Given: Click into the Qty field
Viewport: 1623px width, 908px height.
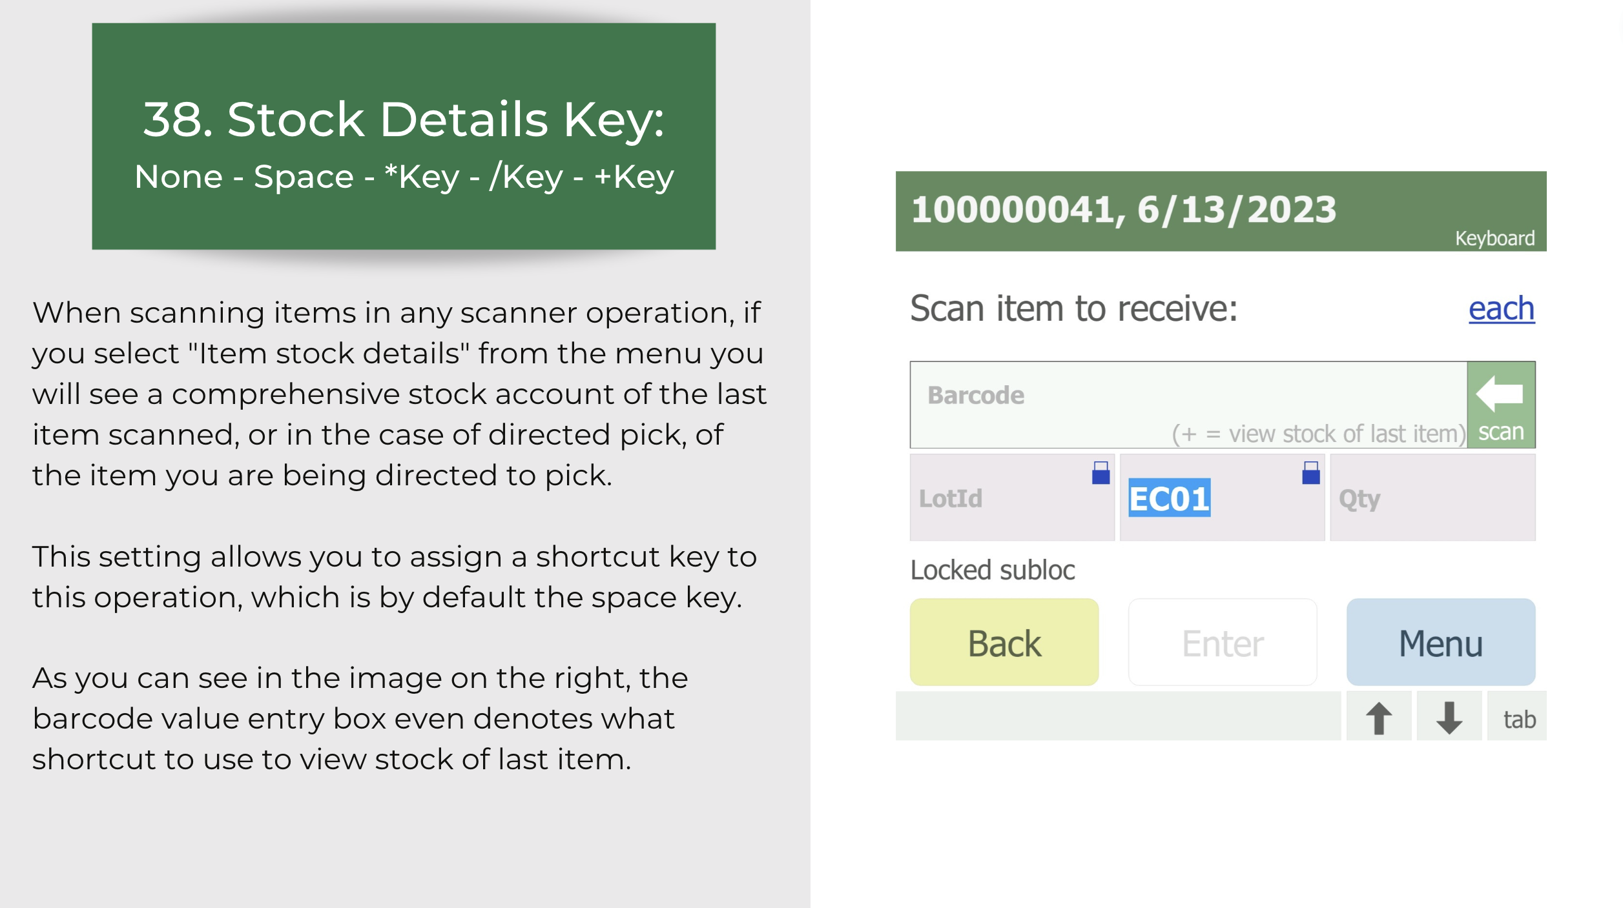Looking at the screenshot, I should 1432,498.
